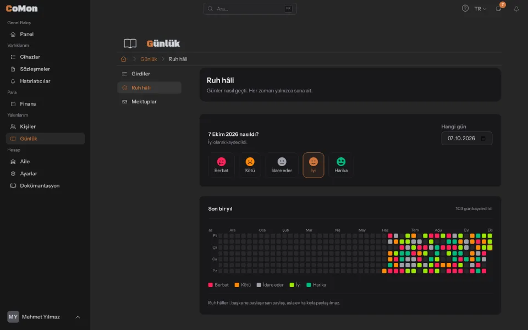Click '7 Ekim 2026 nasıldı?' text

pos(233,134)
